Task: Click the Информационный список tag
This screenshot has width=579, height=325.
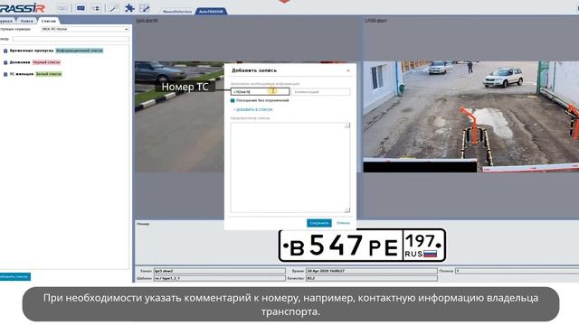Action: [x=80, y=51]
